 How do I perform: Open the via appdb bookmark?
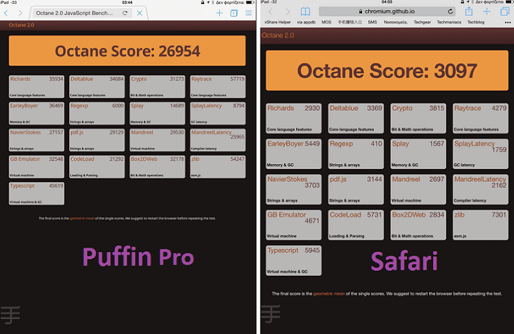tap(306, 23)
